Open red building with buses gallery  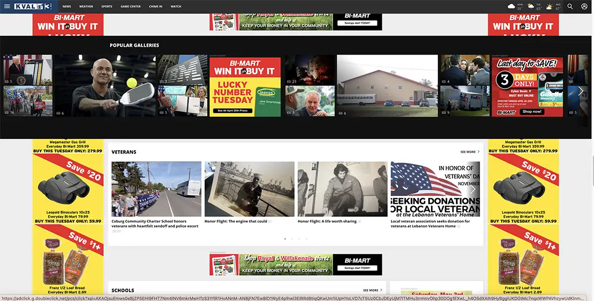pyautogui.click(x=387, y=86)
